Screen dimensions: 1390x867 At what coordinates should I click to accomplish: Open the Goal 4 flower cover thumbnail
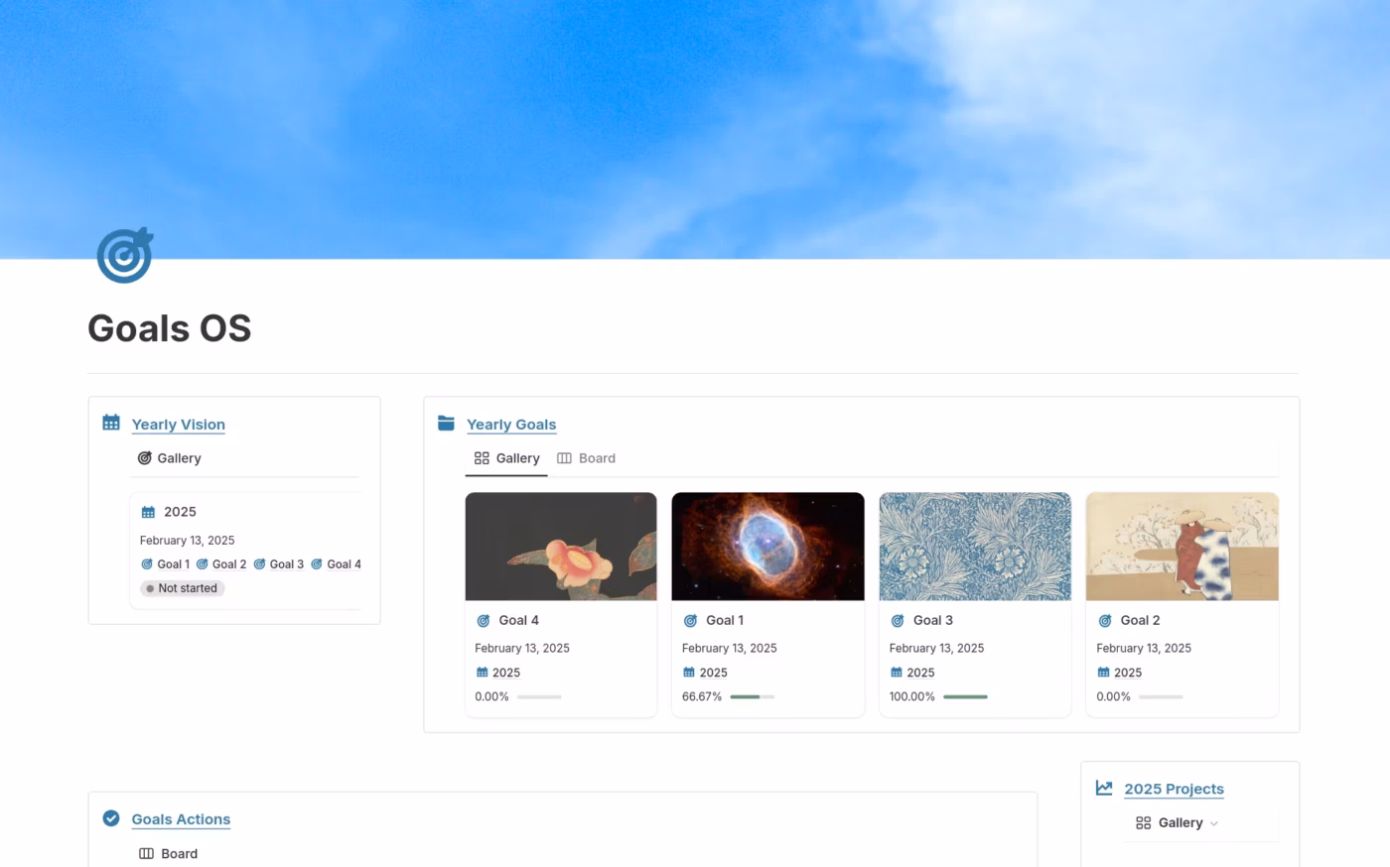[x=561, y=547]
